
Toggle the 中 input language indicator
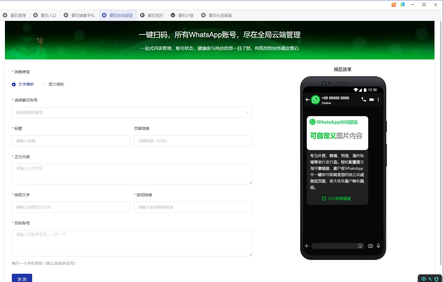[x=423, y=279]
